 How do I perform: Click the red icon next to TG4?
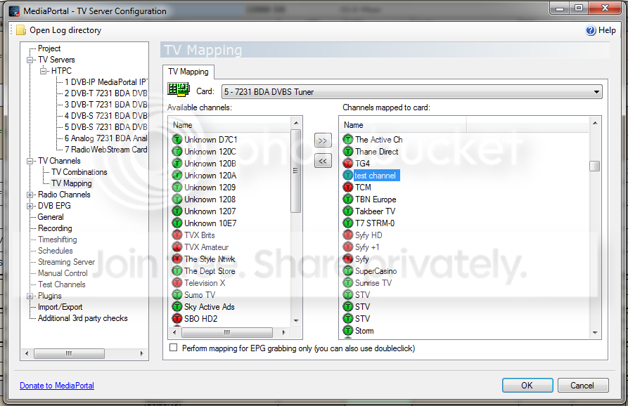point(347,164)
